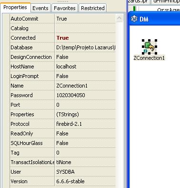Select the Tag property name

15,153
